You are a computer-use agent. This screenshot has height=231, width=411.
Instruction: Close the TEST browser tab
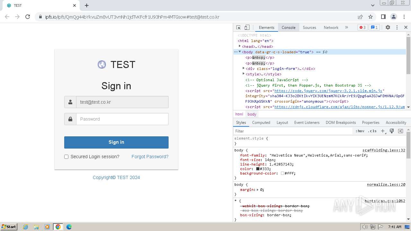[x=74, y=5]
